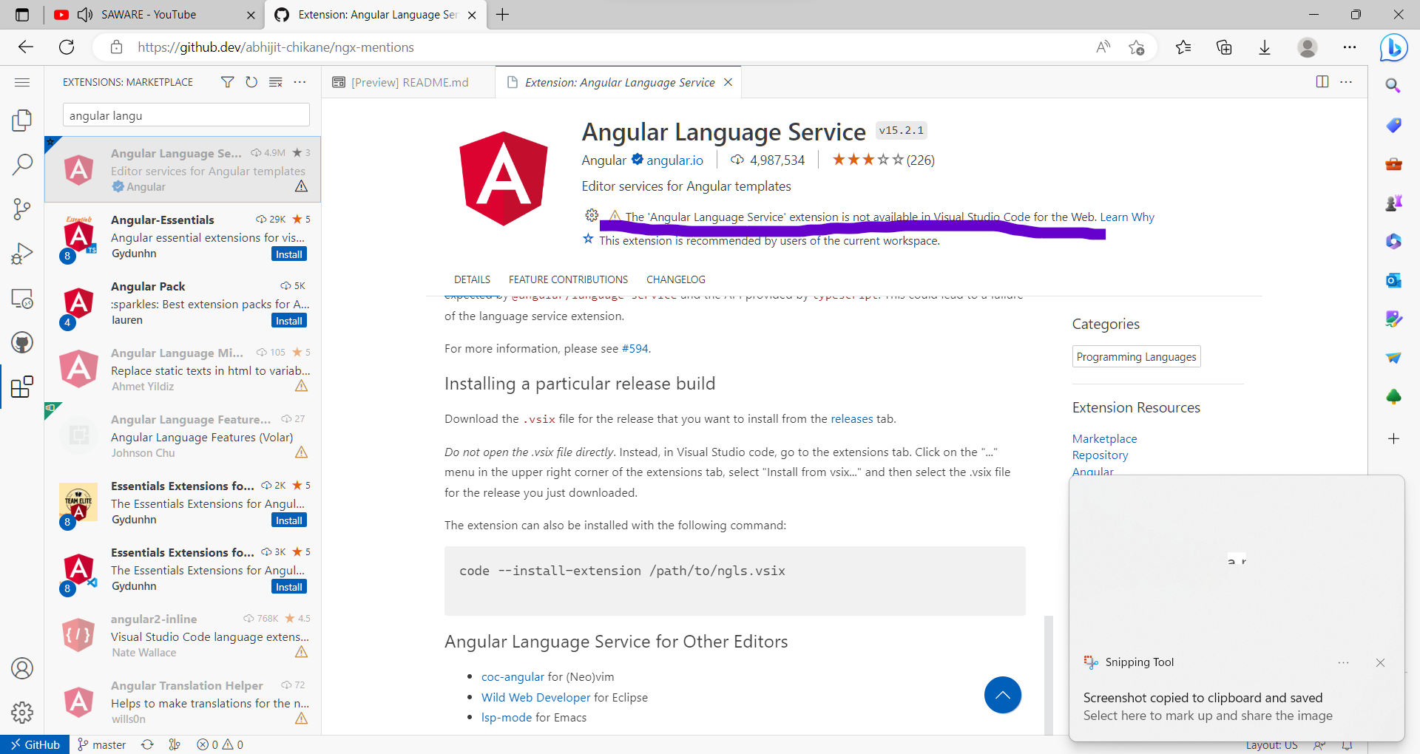Open the Remote Explorer icon
The height and width of the screenshot is (754, 1420).
tap(21, 299)
